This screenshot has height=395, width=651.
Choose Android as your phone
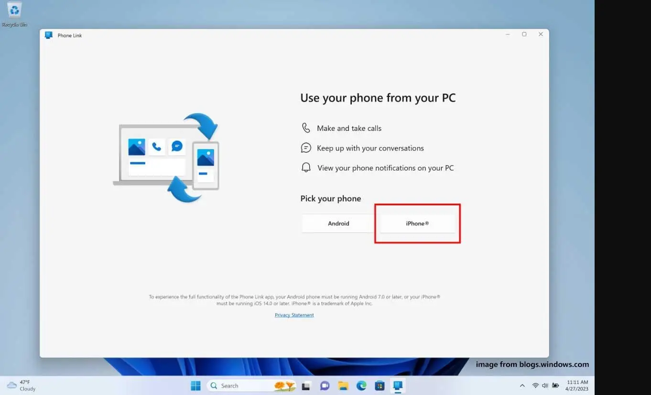tap(338, 224)
